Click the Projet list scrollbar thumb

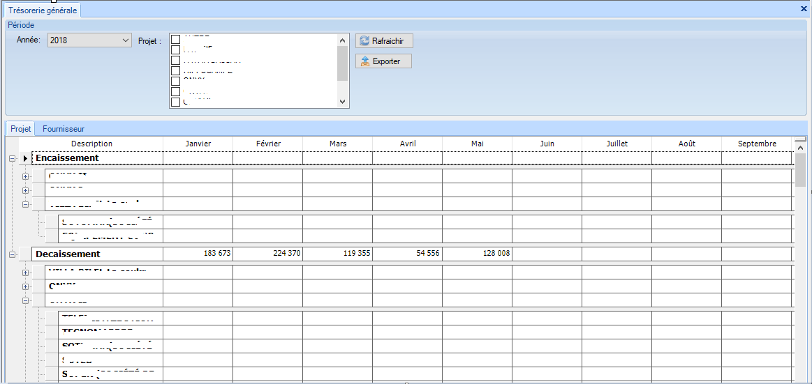pyautogui.click(x=342, y=63)
